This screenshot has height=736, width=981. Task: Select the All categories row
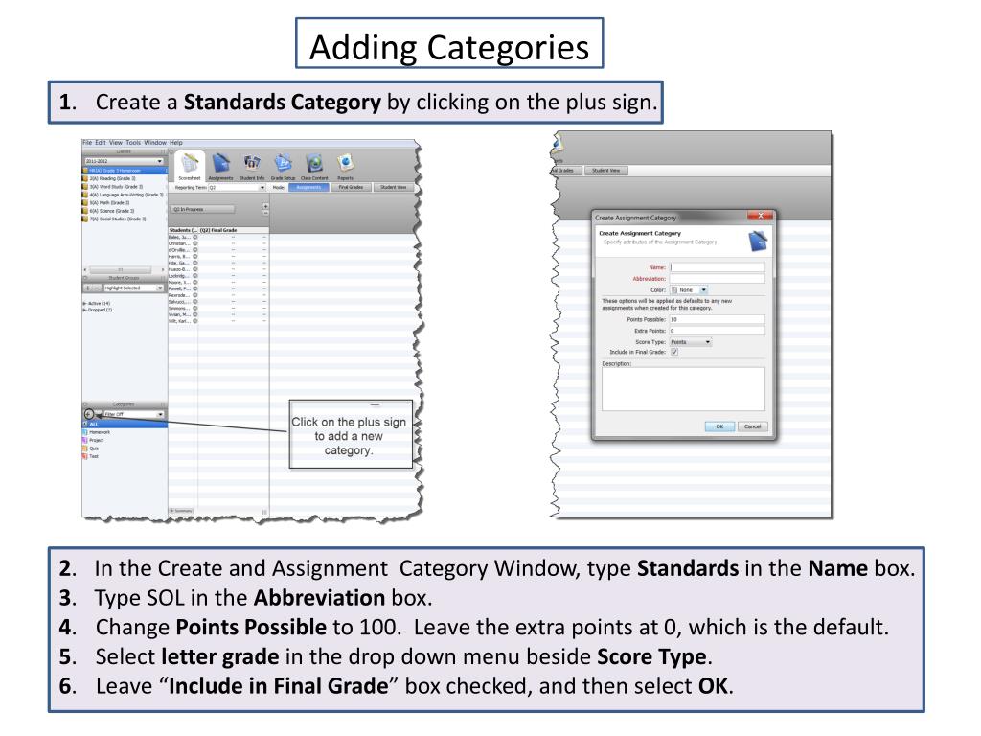click(x=125, y=424)
